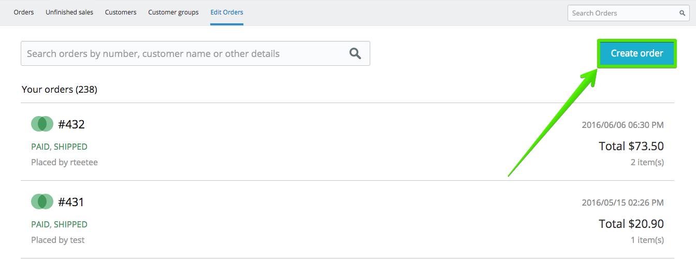The width and height of the screenshot is (696, 259).
Task: Click the green status icon for order #432
Action: (42, 124)
